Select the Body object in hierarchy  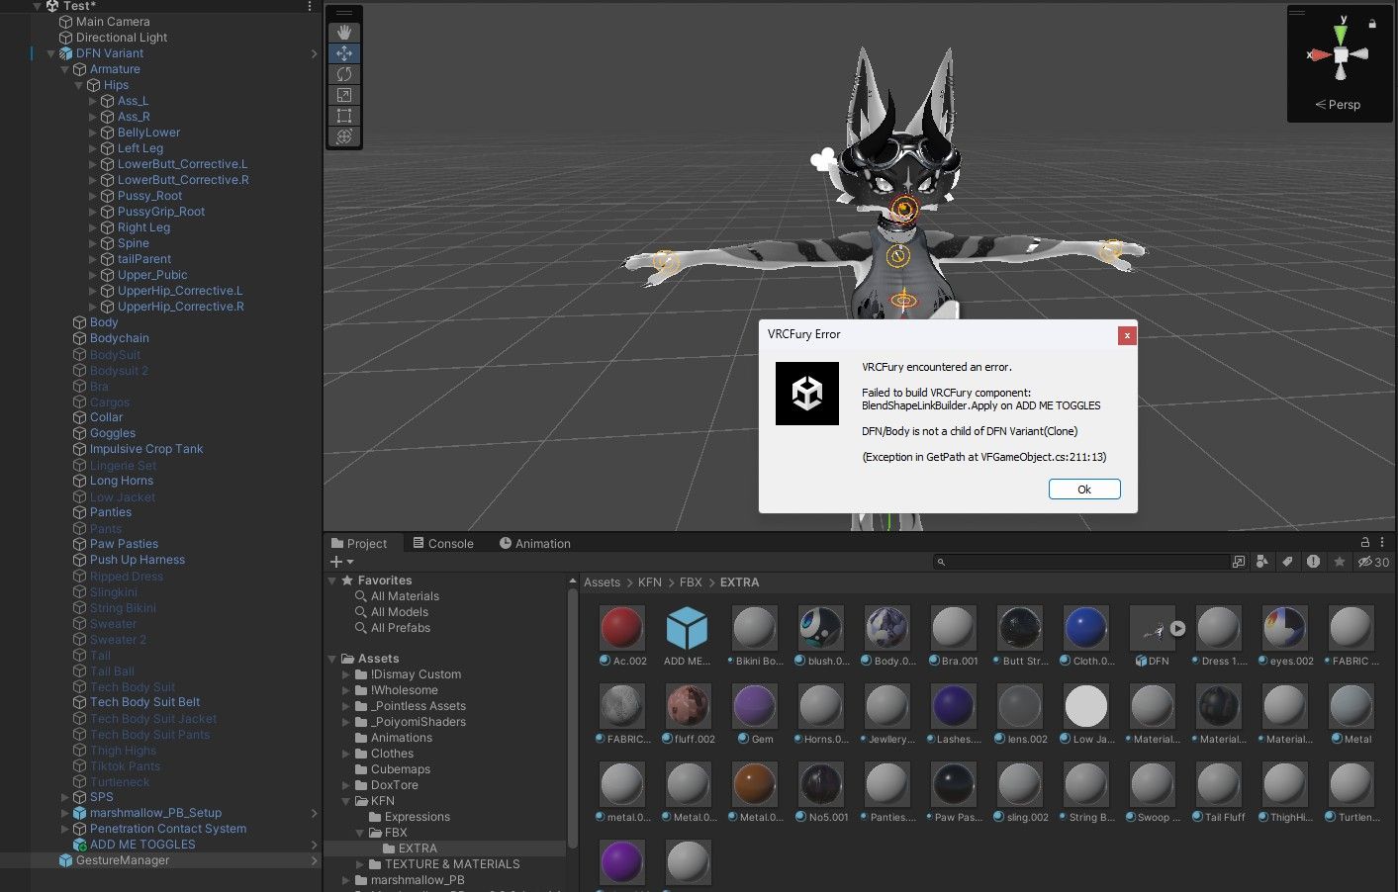[104, 322]
